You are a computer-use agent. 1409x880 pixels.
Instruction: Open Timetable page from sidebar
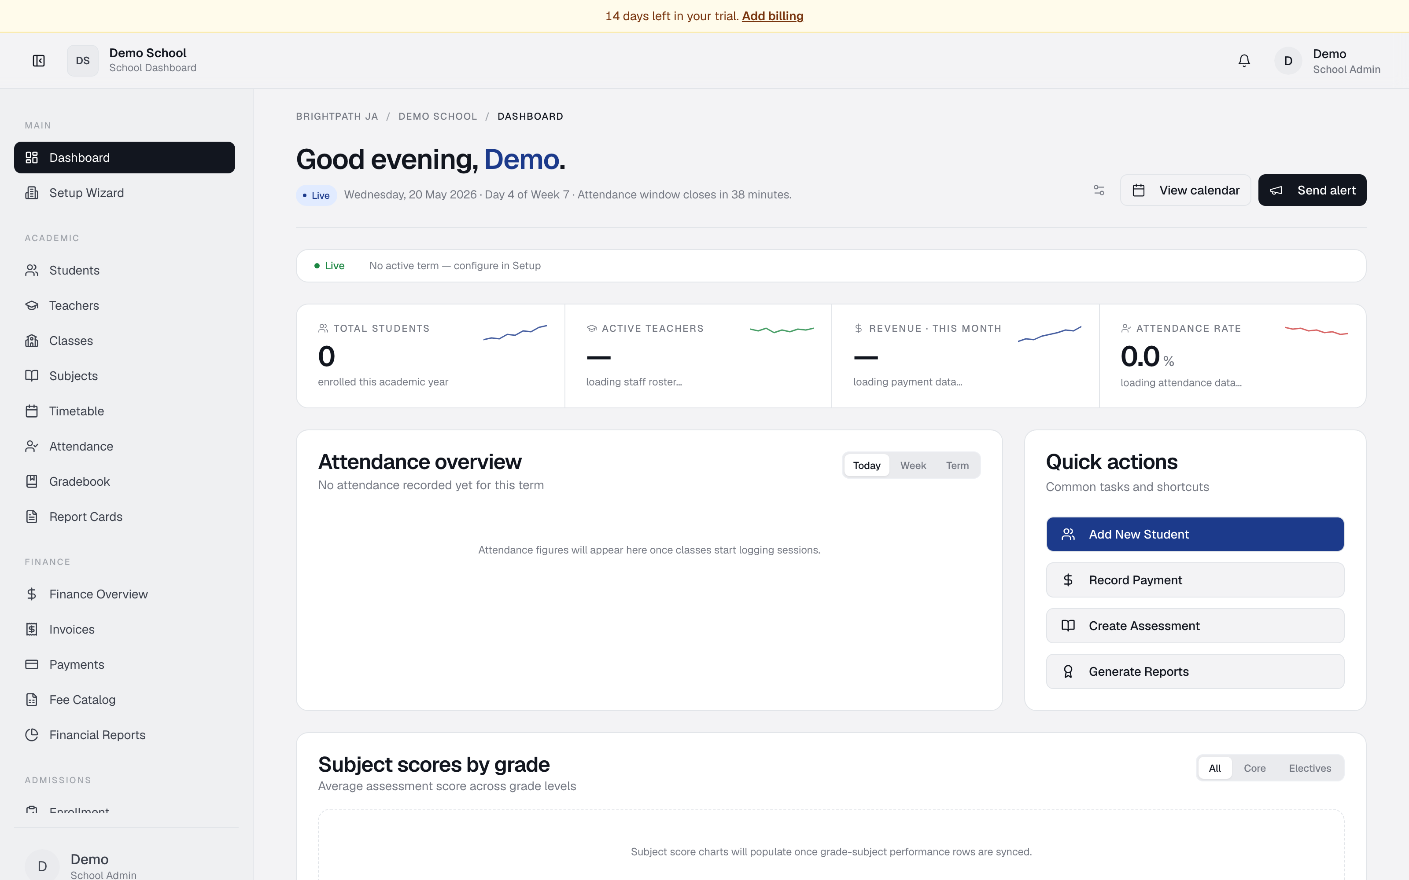pos(125,411)
